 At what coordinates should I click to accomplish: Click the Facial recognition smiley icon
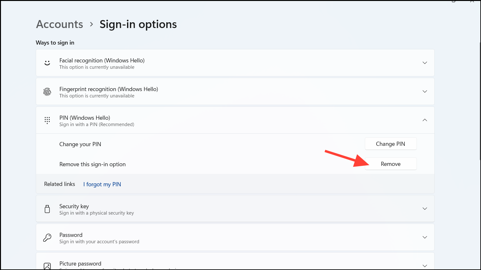47,63
